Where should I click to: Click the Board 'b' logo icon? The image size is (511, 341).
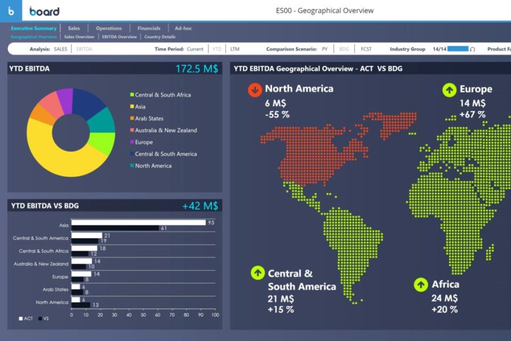click(x=11, y=11)
